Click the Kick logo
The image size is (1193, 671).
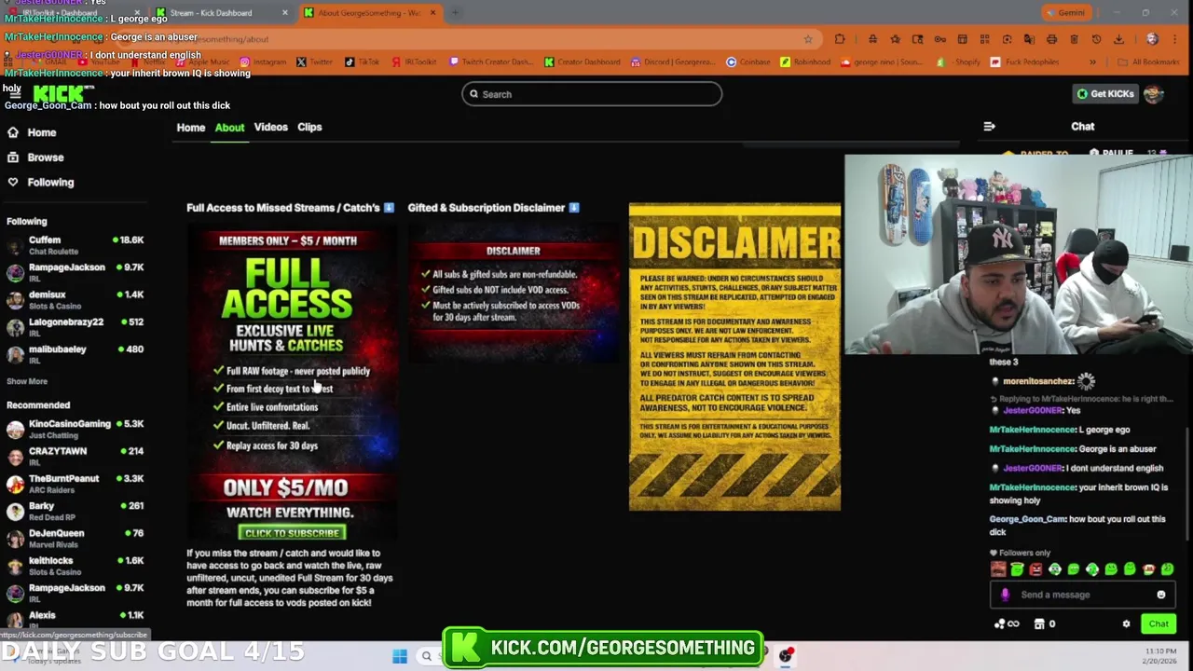[x=63, y=93]
